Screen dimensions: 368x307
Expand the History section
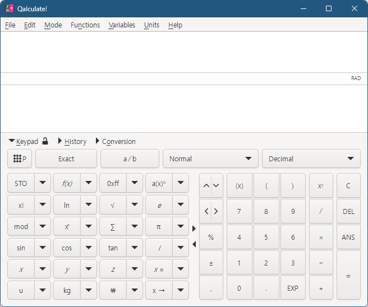(72, 141)
